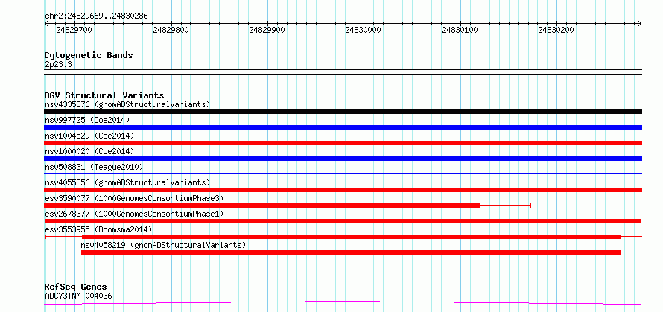Select the 2p23.3 cytogenetic band label
This screenshot has width=663, height=312.
point(57,64)
